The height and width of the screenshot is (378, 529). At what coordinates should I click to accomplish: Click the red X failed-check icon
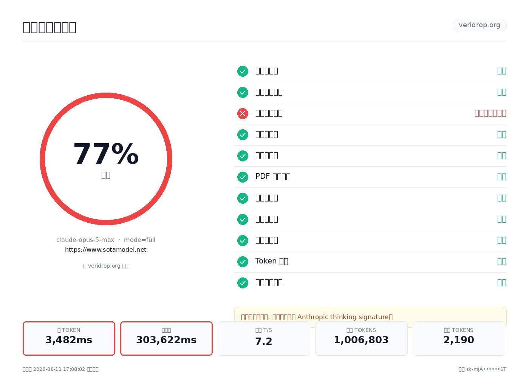click(243, 113)
